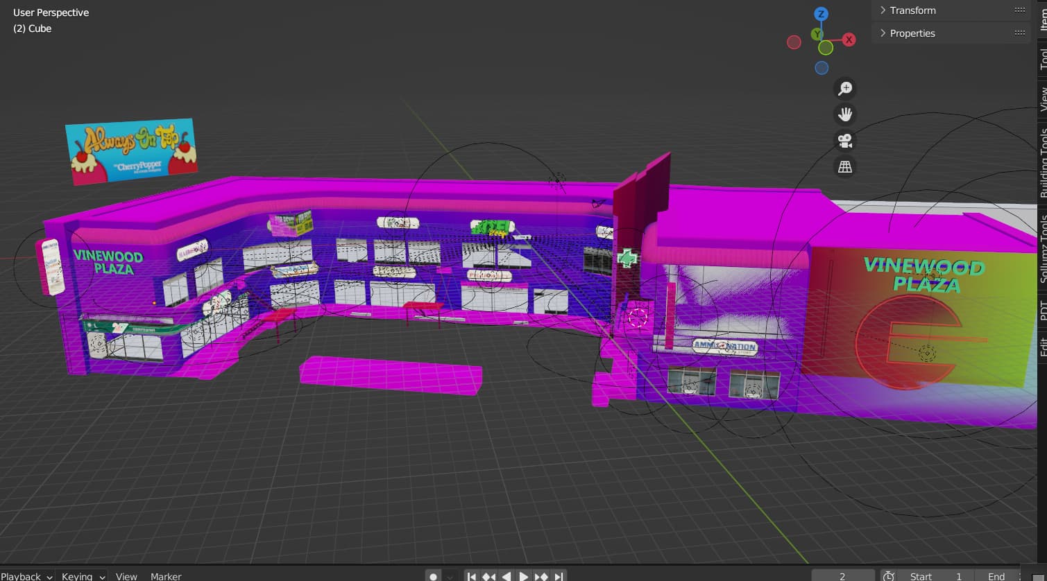Jump to the first frame
The width and height of the screenshot is (1047, 581).
pyautogui.click(x=472, y=576)
